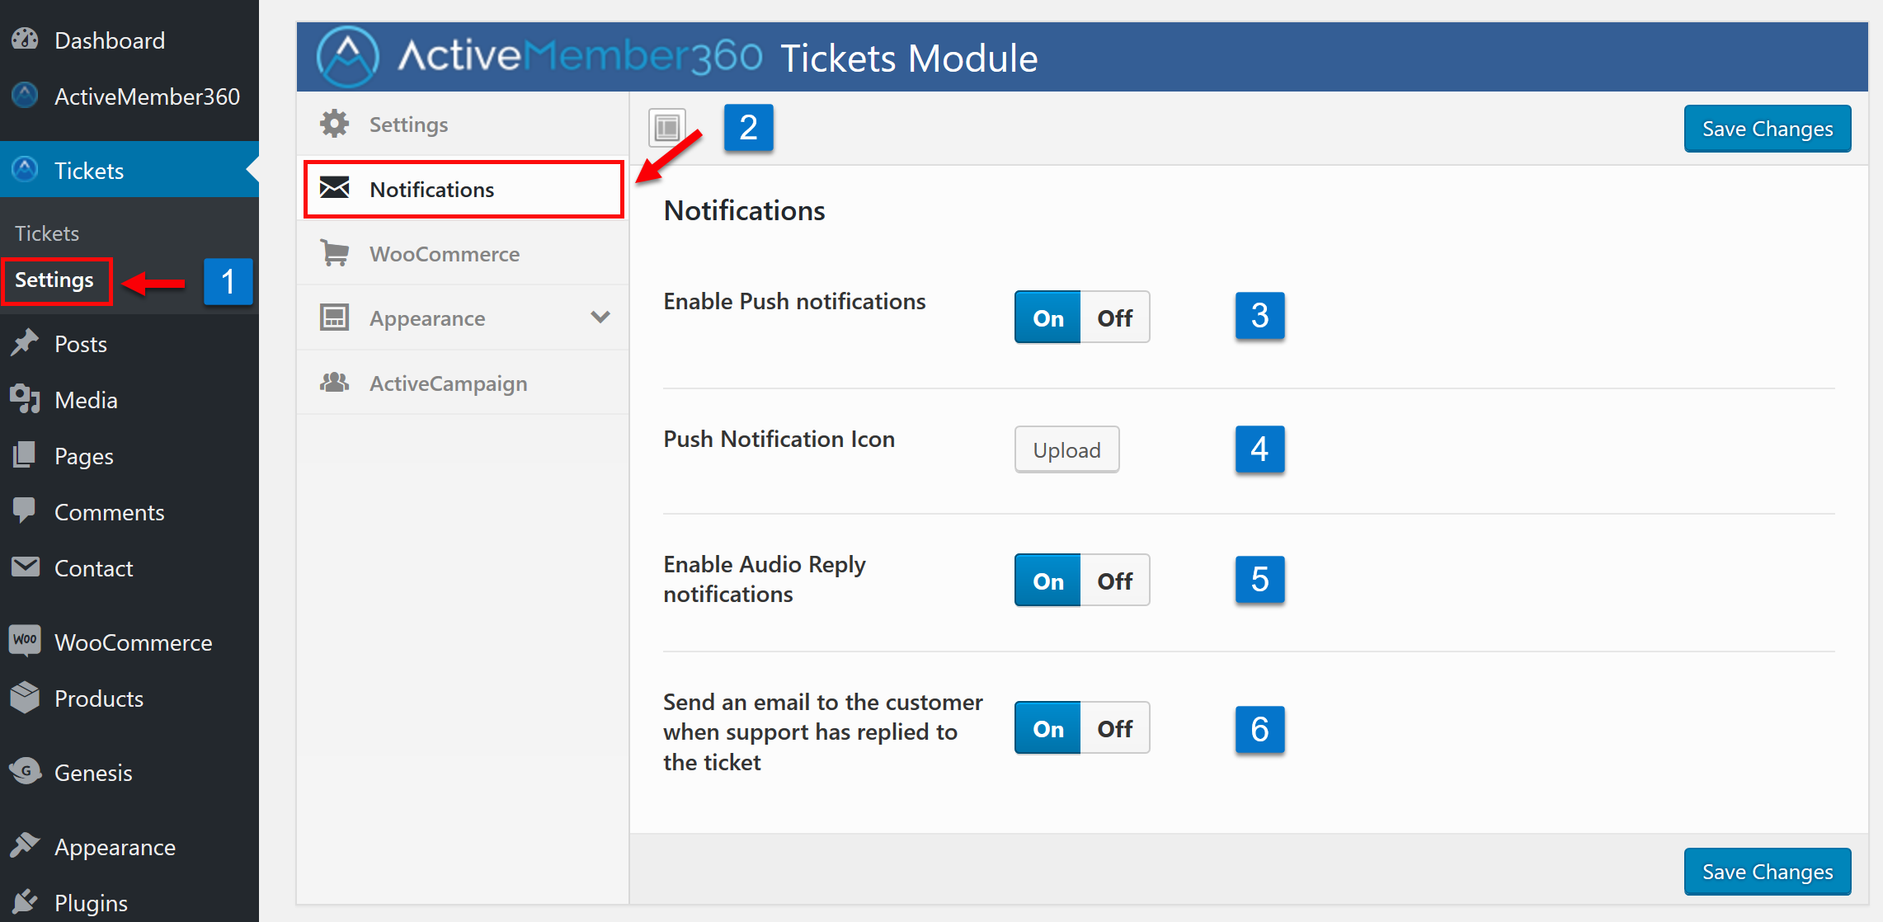Upload a Push Notification Icon
Image resolution: width=1883 pixels, height=922 pixels.
(x=1066, y=450)
